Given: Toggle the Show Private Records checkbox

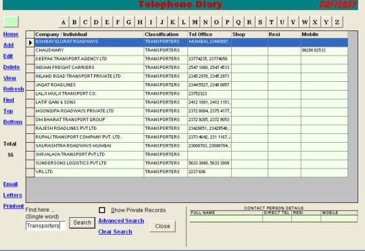Looking at the screenshot, I should (x=101, y=210).
